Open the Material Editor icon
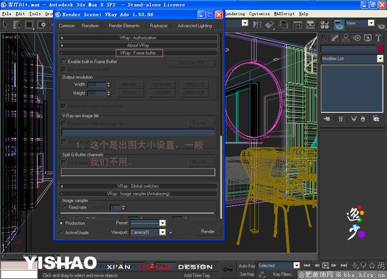The height and width of the screenshot is (279, 387). [x=325, y=25]
